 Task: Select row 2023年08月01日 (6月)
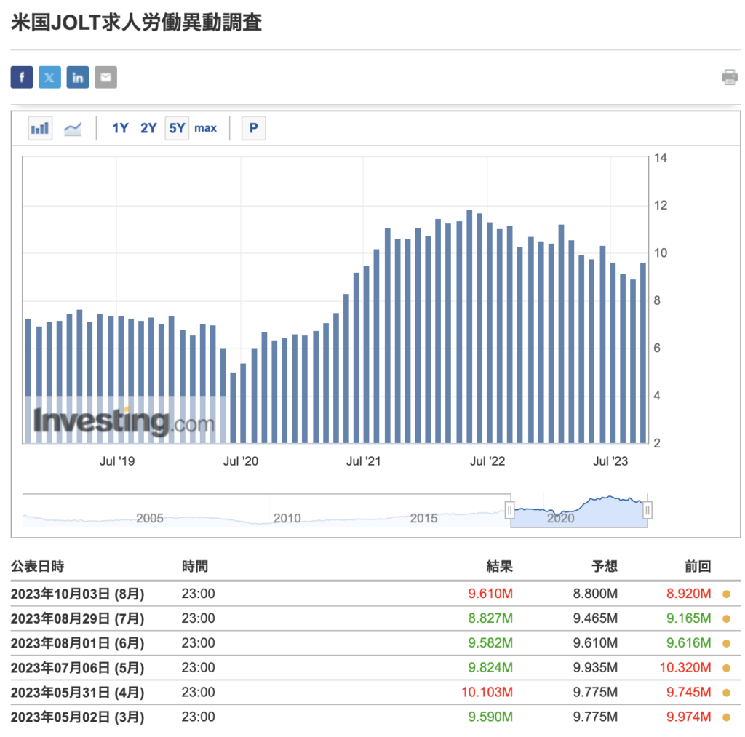tap(375, 643)
